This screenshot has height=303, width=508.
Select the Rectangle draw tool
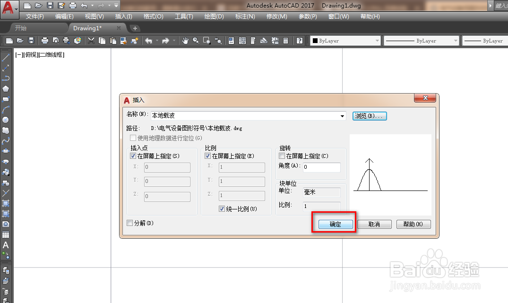[x=6, y=99]
